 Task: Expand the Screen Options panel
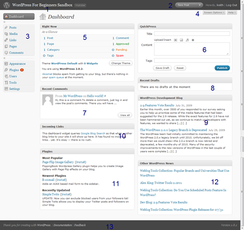coord(214,12)
